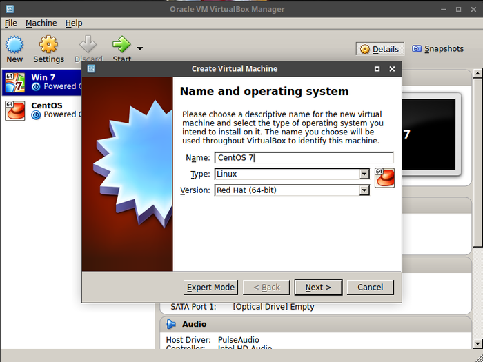Open the Machine menu
Viewport: 483px width, 362px height.
click(41, 23)
